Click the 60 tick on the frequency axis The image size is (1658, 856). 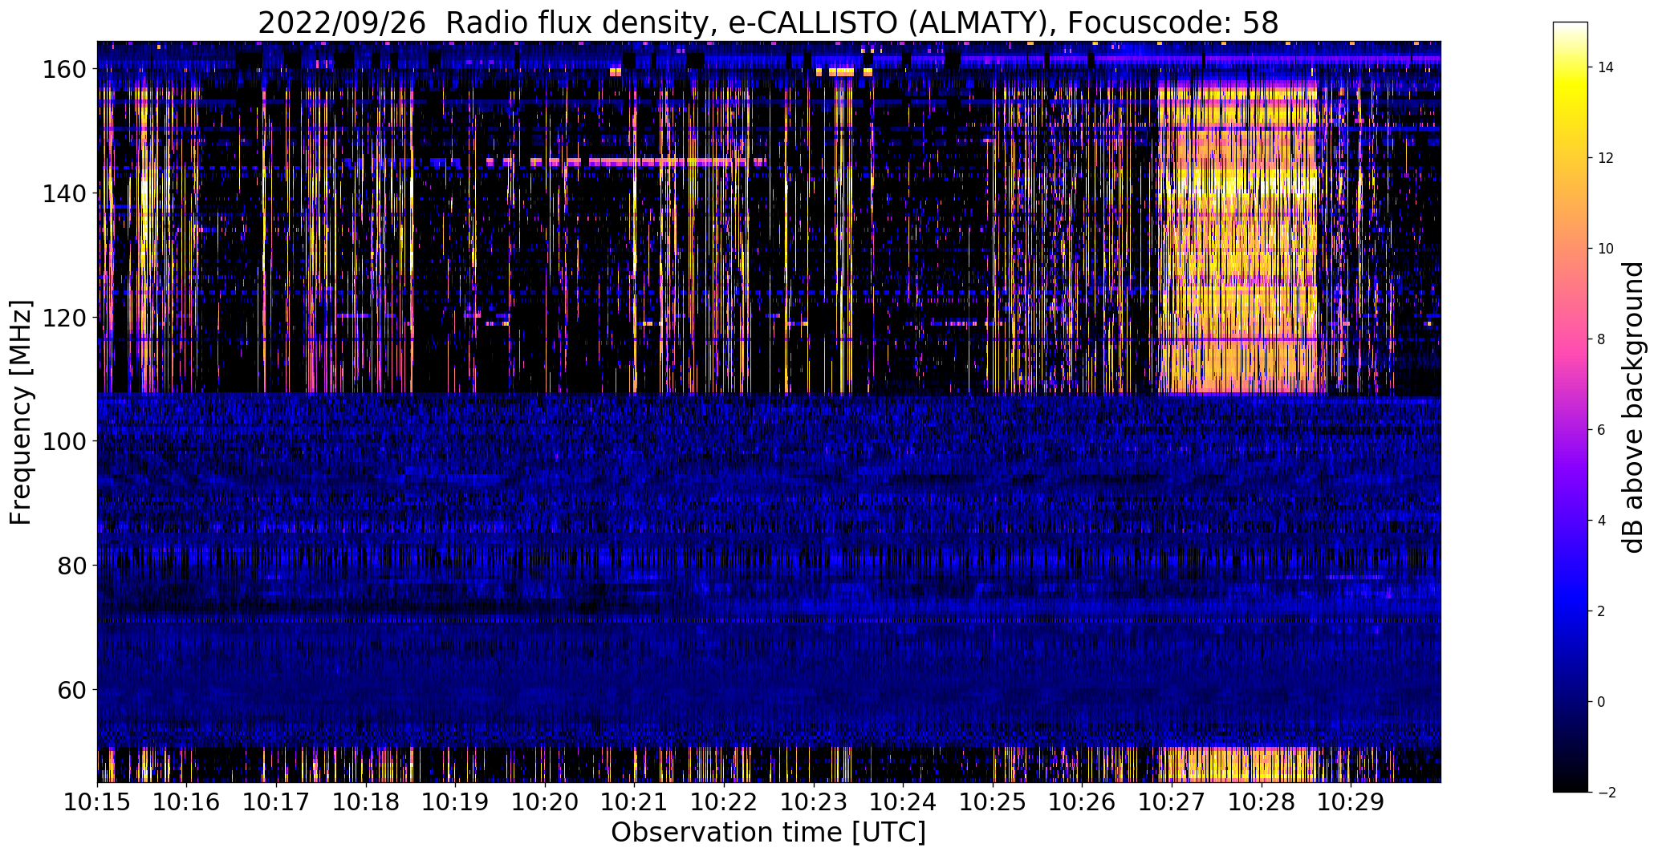(74, 690)
